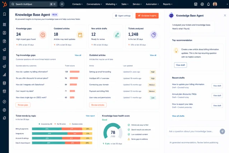Open Agent settings
The width and height of the screenshot is (229, 153).
point(123,16)
